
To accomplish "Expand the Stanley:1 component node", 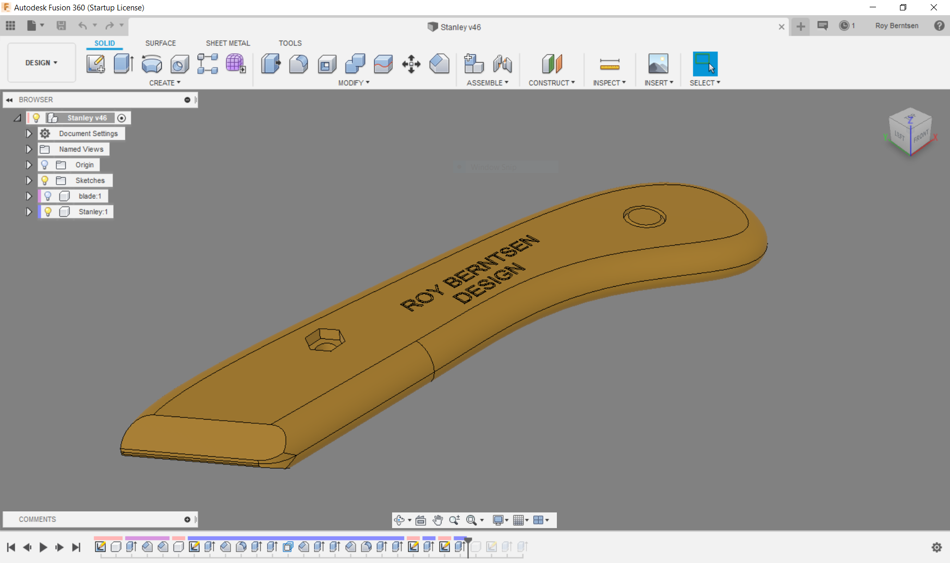I will (x=29, y=212).
